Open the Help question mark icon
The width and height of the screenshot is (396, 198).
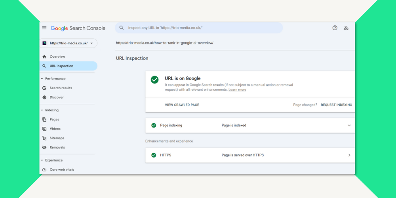coord(335,28)
